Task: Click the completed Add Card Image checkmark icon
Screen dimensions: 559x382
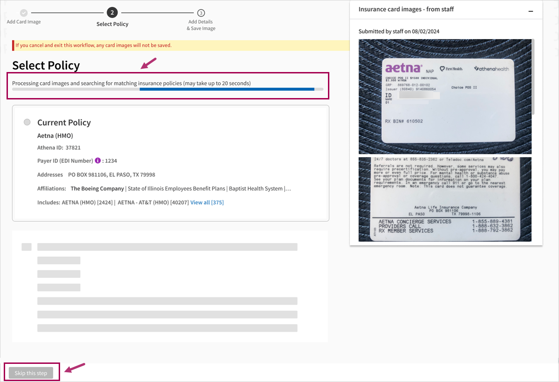Action: click(24, 13)
